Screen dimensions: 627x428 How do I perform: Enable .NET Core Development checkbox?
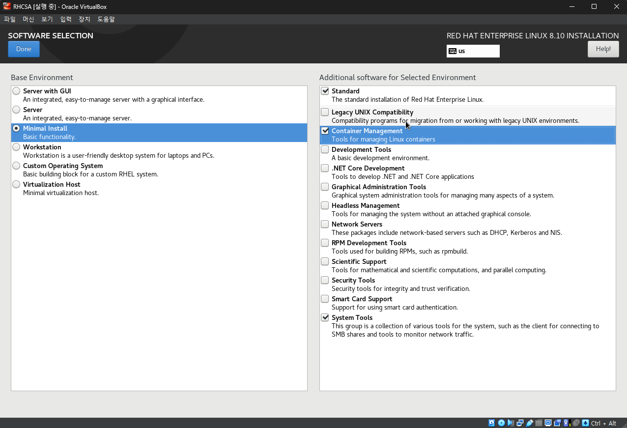(325, 168)
